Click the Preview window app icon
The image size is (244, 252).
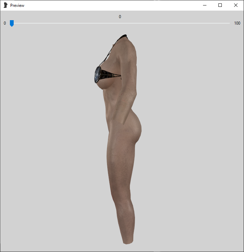point(5,5)
